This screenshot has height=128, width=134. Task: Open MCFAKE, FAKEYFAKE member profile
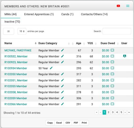(x=18, y=50)
